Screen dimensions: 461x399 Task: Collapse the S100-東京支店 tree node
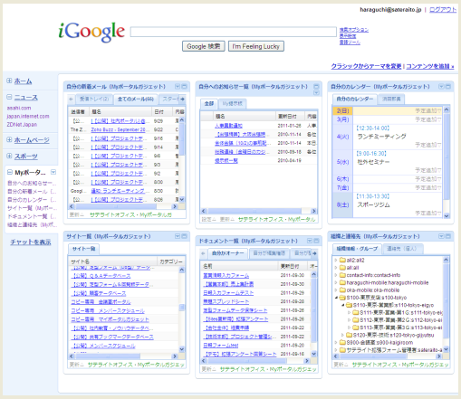[x=336, y=298]
